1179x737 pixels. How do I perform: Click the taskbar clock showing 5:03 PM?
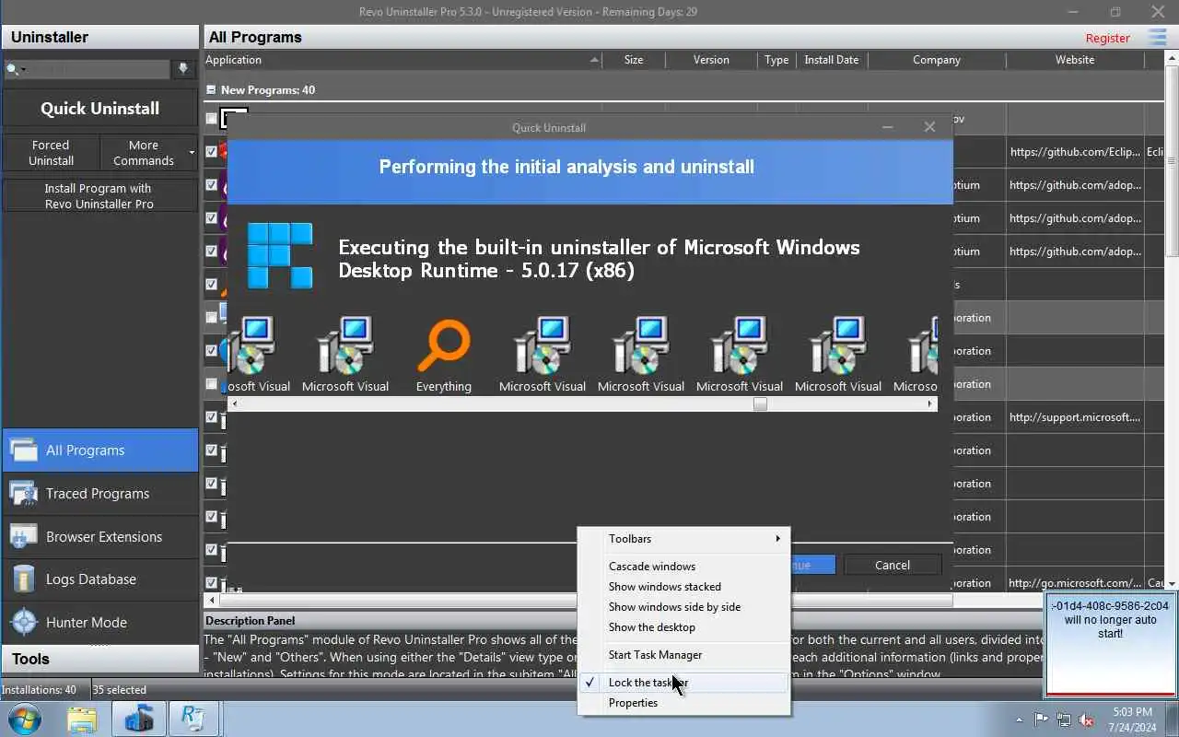click(x=1133, y=719)
